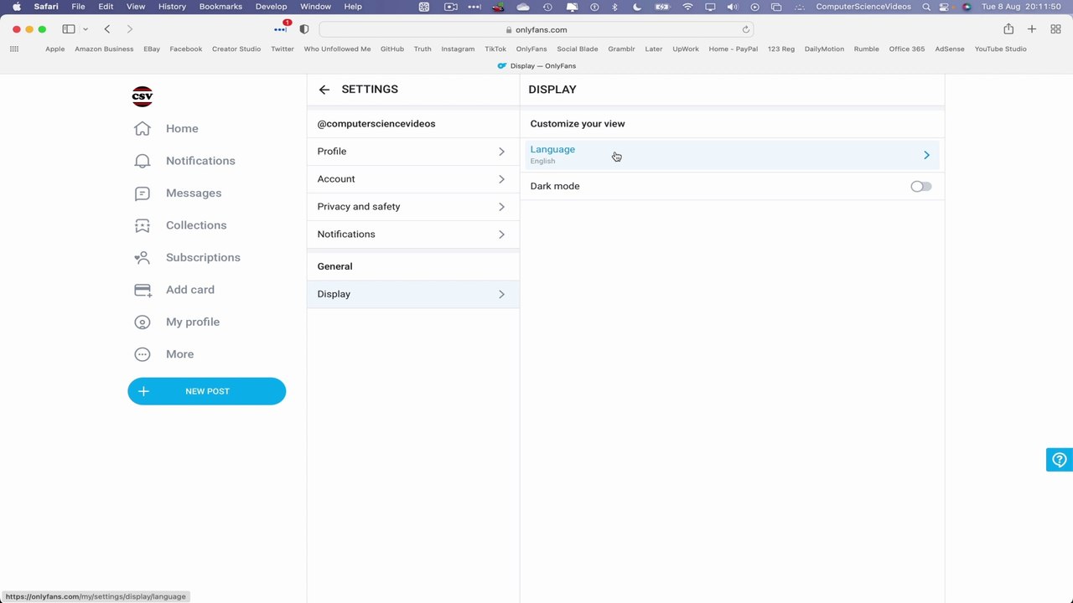Click the @computersciencevideos username text

pos(376,124)
